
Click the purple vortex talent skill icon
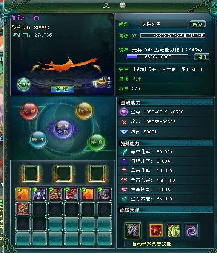point(191,230)
